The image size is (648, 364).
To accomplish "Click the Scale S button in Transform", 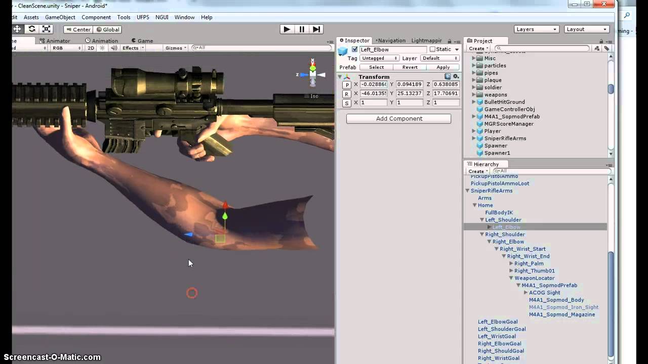I will [347, 103].
